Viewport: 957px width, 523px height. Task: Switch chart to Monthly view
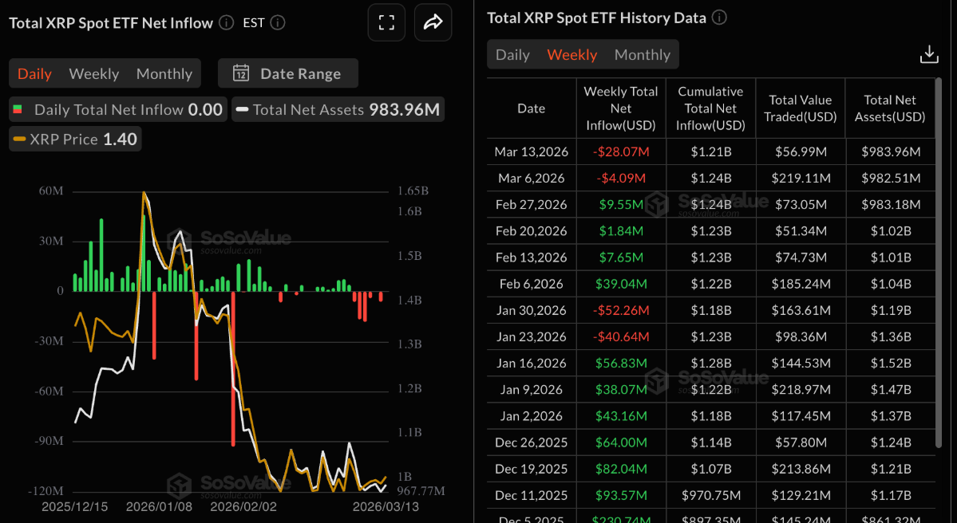pyautogui.click(x=164, y=73)
